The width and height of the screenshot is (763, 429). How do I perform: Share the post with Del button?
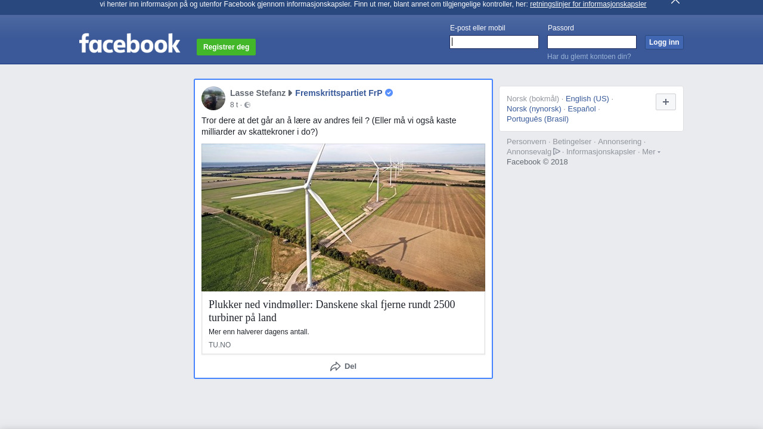pyautogui.click(x=343, y=366)
